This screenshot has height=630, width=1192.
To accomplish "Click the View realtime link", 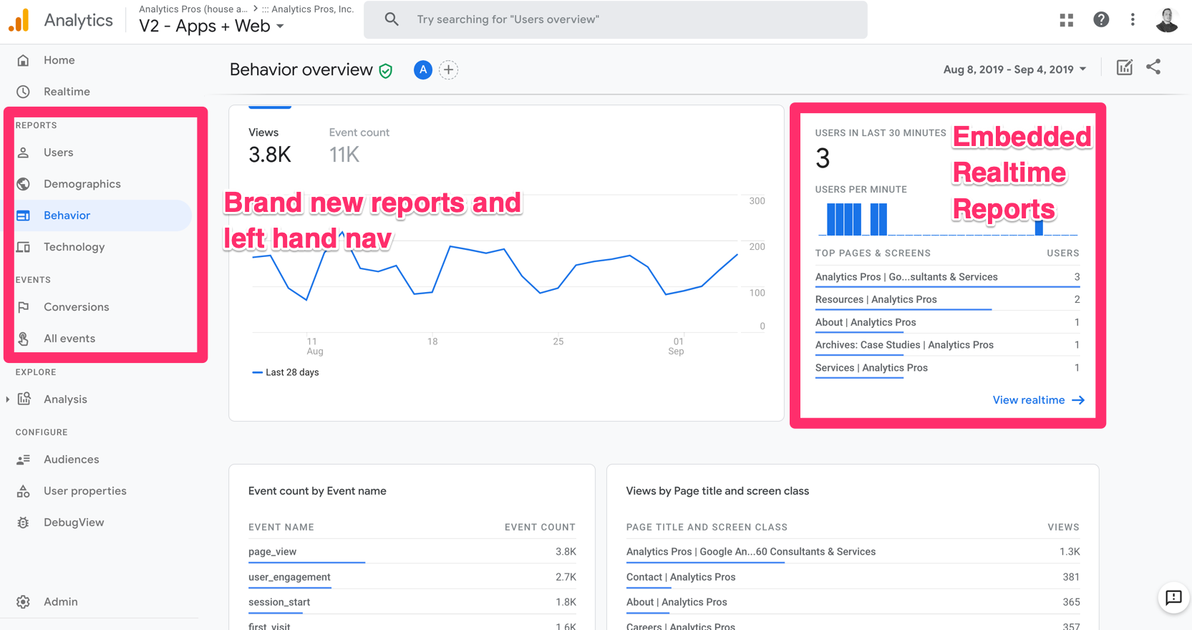I will coord(1038,400).
